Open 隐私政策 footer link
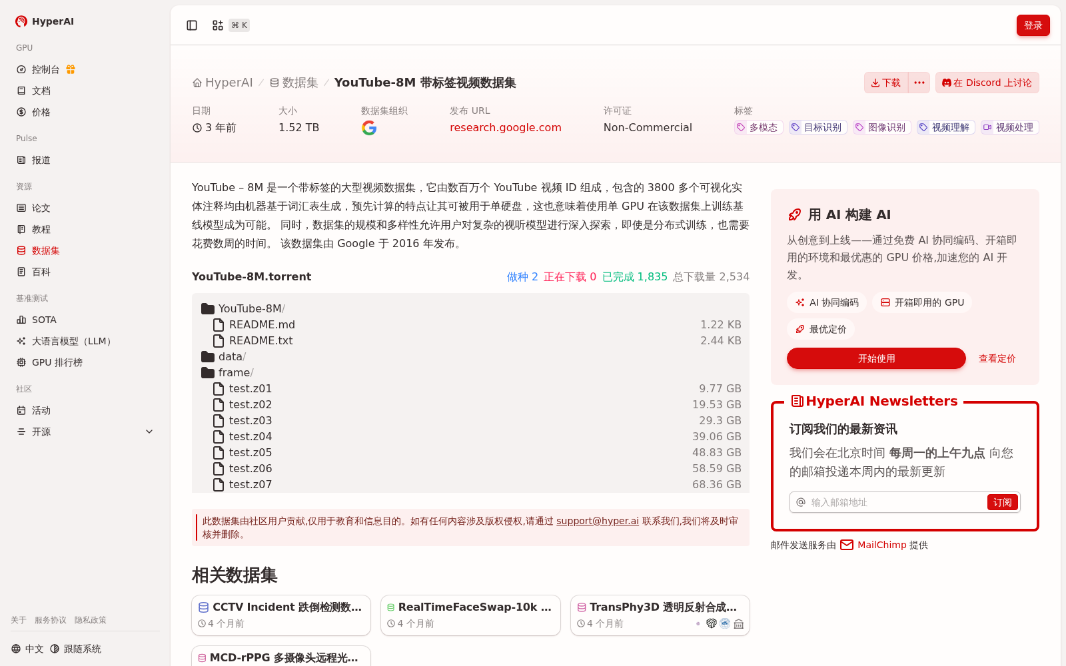This screenshot has width=1066, height=666. 91,620
